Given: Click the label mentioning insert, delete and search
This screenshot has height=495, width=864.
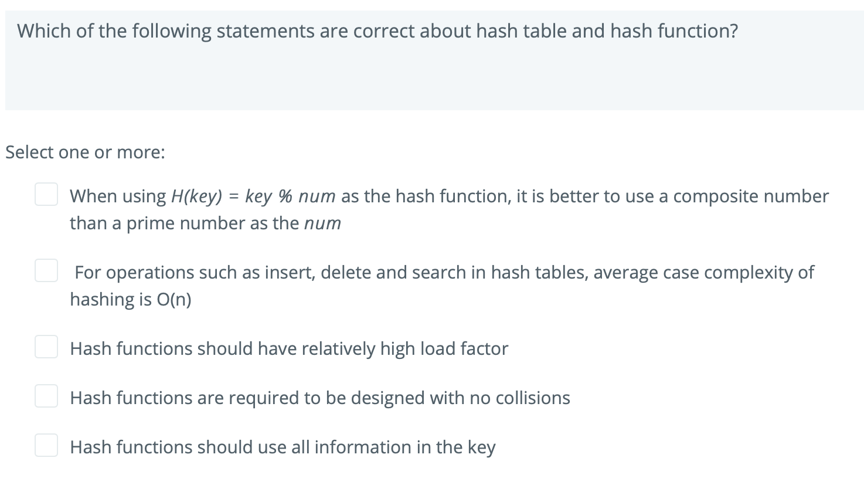Looking at the screenshot, I should 441,272.
